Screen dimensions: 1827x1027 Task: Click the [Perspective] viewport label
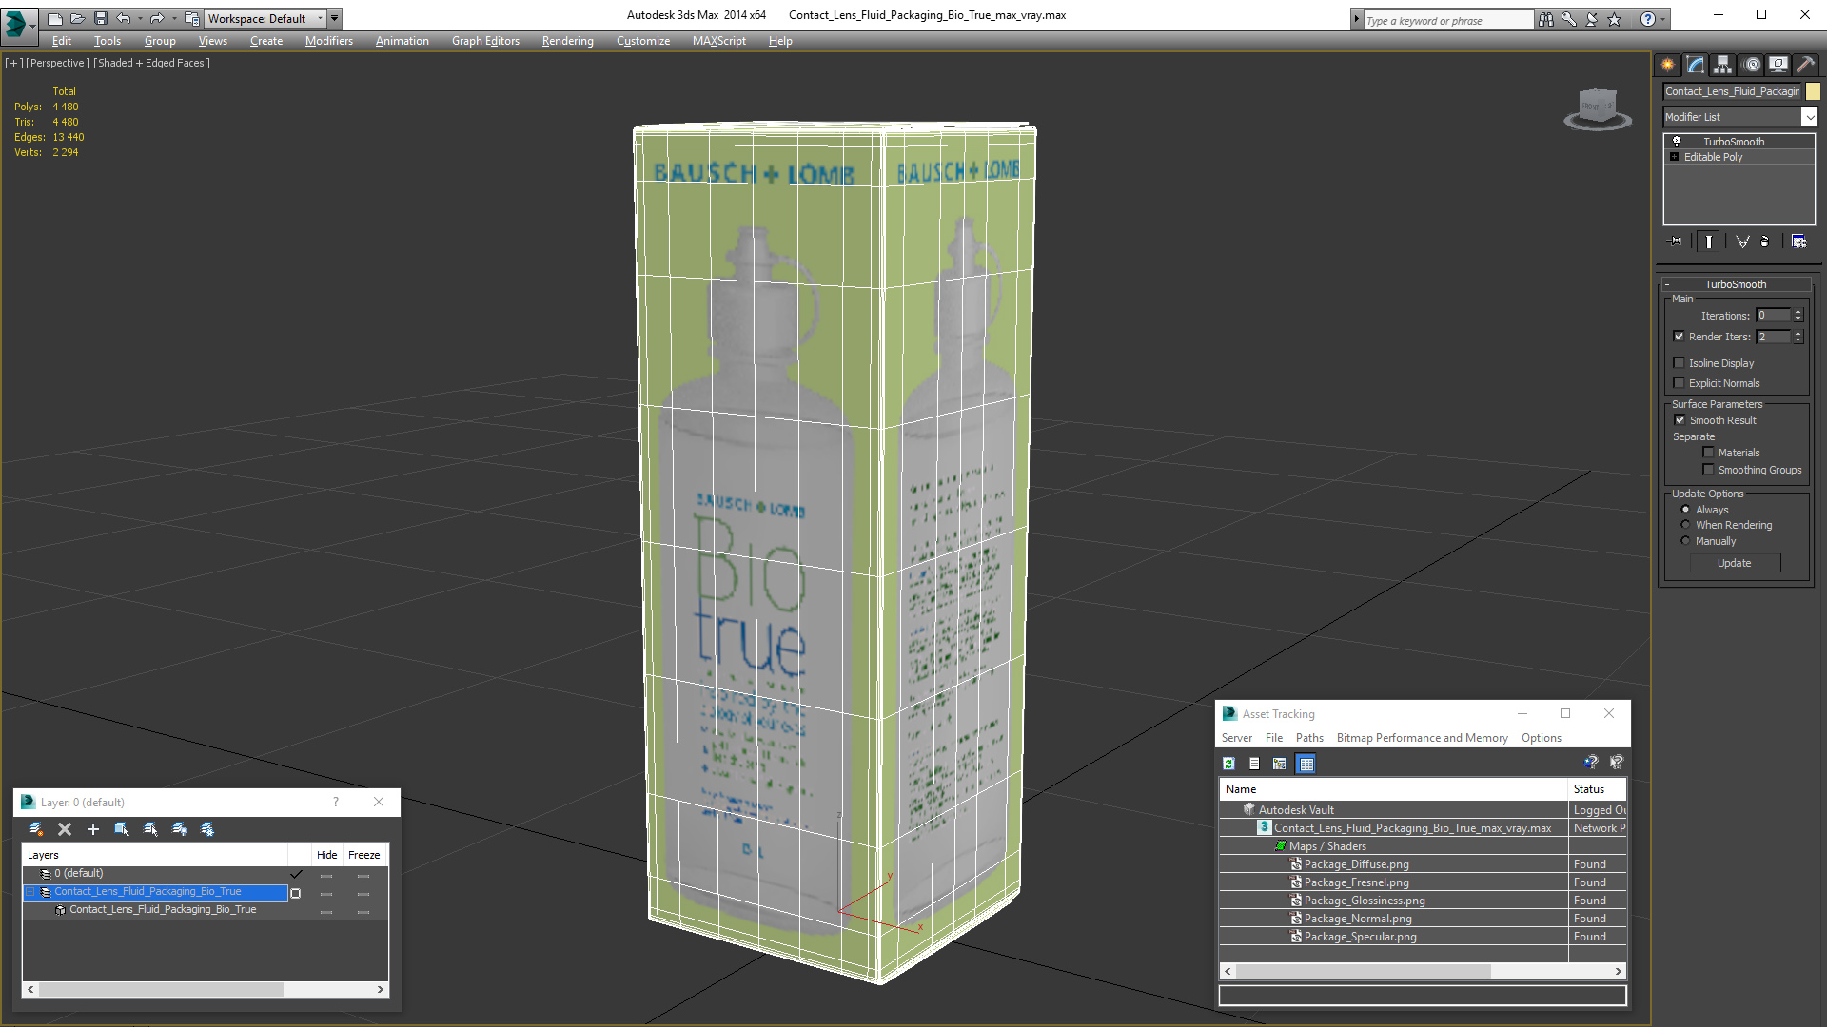coord(58,63)
